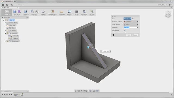
Task: Click the Select tool icon
Action: tap(92, 11)
